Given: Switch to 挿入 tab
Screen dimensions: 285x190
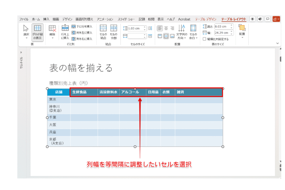Looking at the screenshot, I should tap(46, 19).
